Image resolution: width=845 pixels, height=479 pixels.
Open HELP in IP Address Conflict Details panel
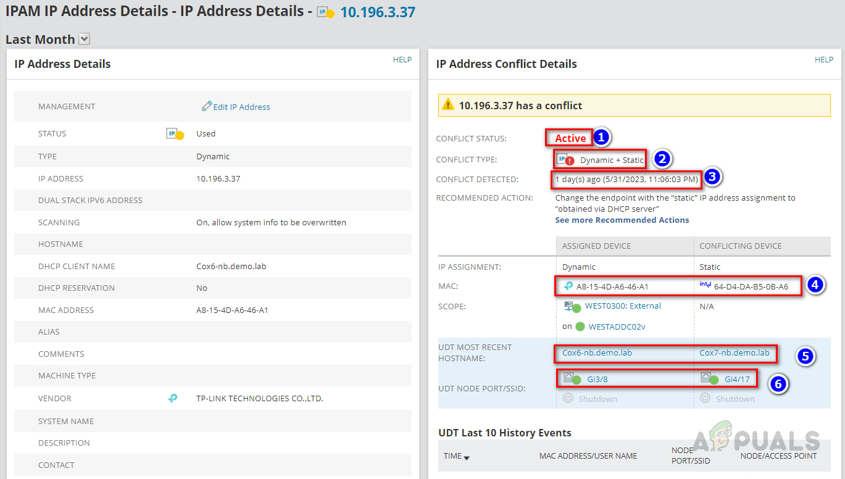[824, 60]
